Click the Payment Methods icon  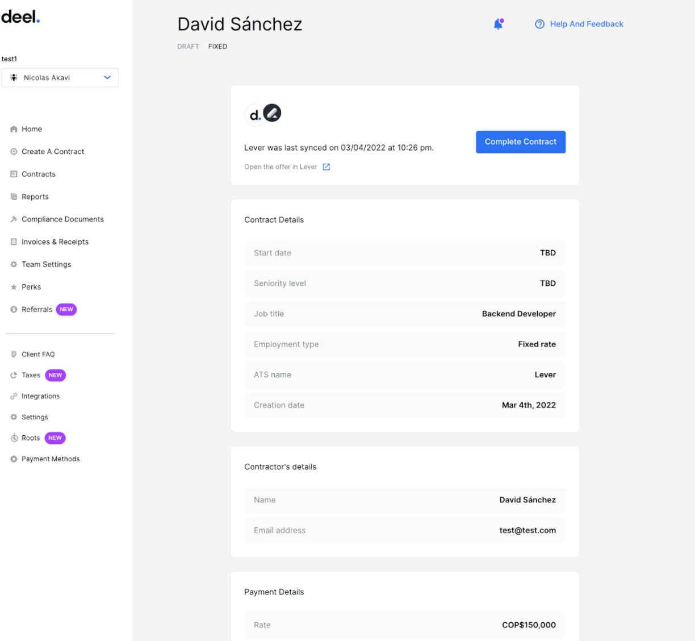tap(14, 459)
